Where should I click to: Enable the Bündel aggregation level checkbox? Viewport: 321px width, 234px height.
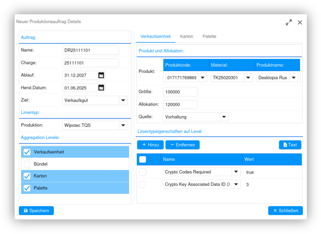pyautogui.click(x=27, y=164)
